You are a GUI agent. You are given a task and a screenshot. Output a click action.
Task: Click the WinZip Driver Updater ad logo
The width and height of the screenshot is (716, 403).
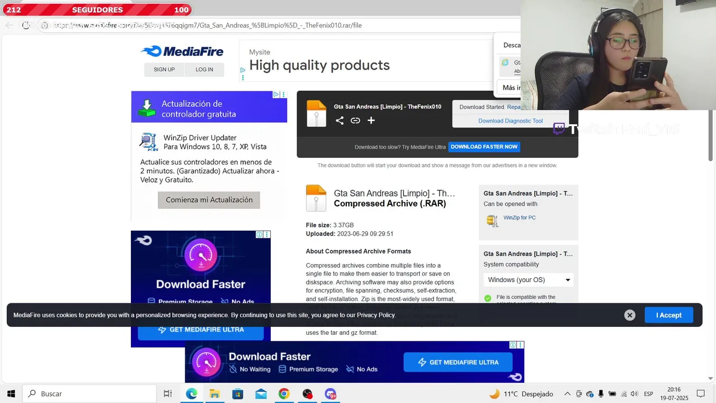tap(148, 142)
